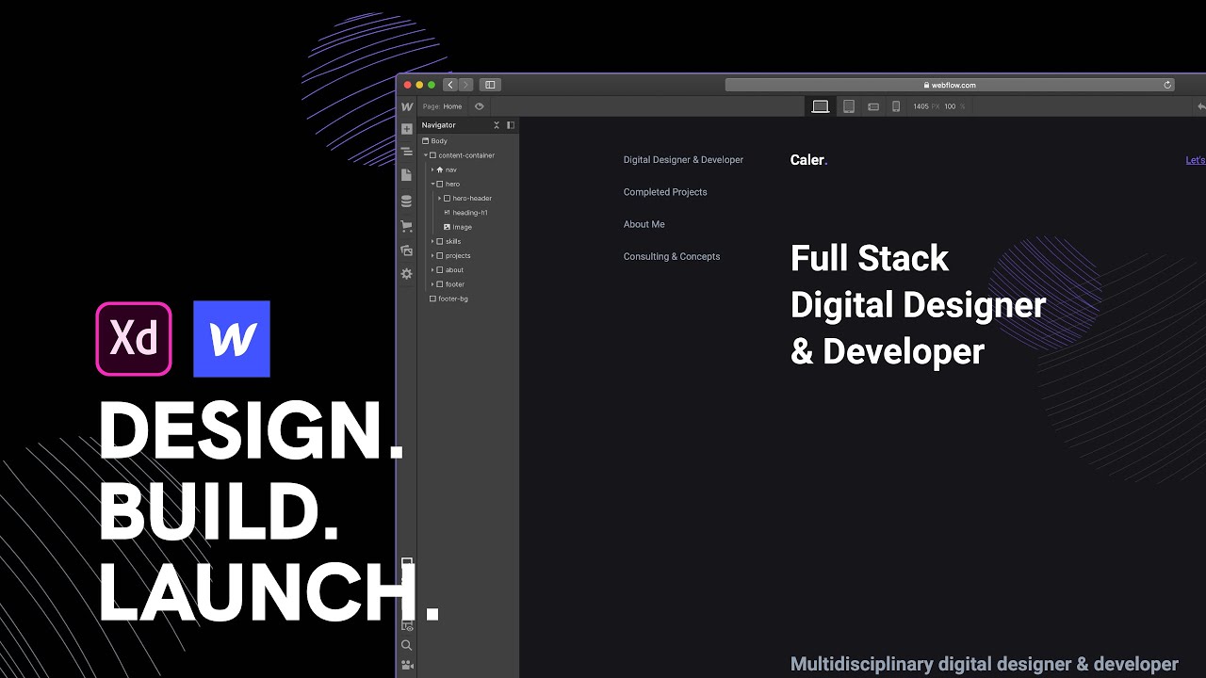Expand the about node
1206x678 pixels.
coord(432,270)
